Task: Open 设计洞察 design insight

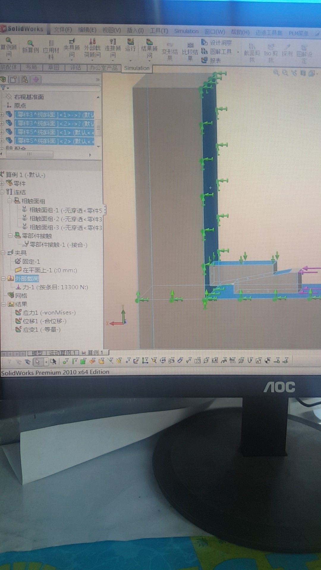Action: 217,43
